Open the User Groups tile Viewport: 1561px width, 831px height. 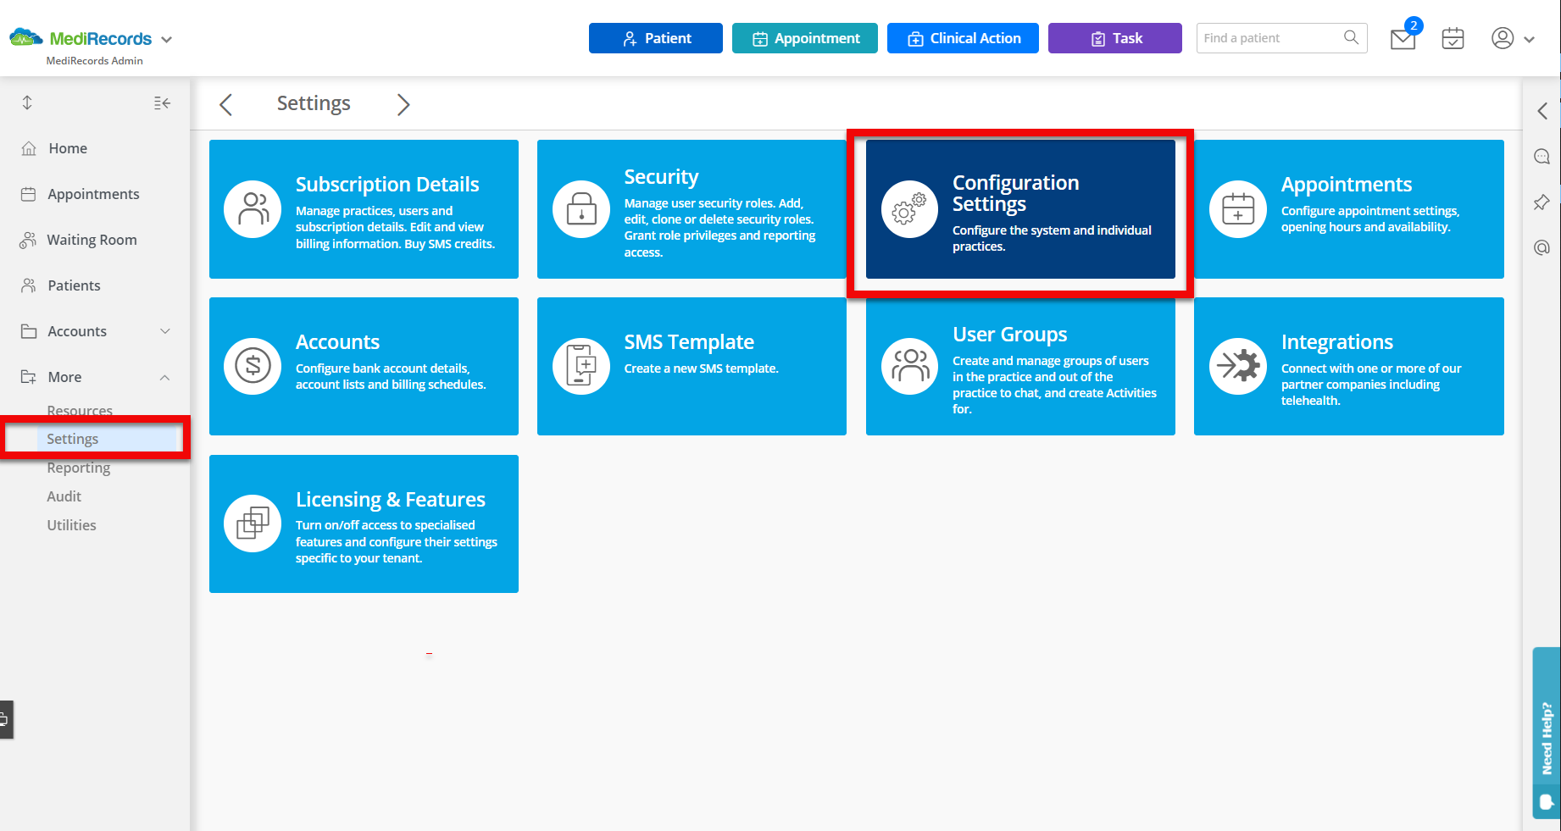coord(1020,366)
